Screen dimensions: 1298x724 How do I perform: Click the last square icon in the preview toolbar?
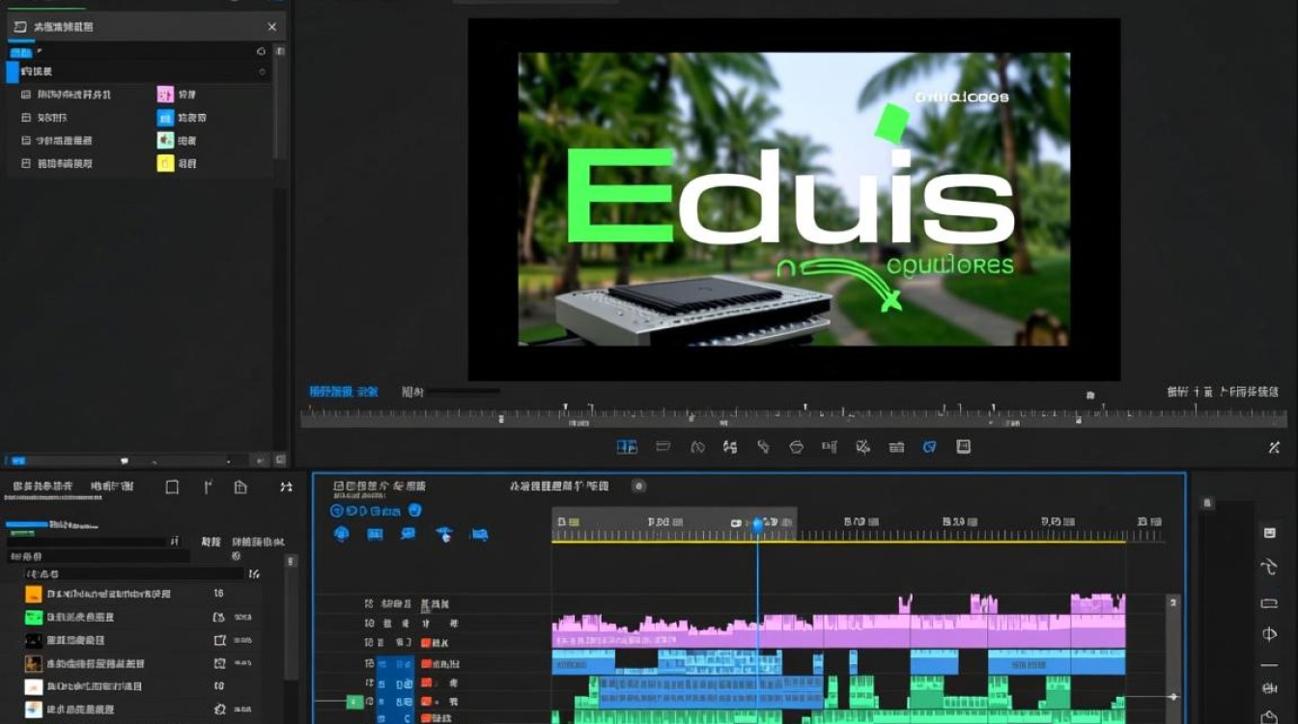963,446
